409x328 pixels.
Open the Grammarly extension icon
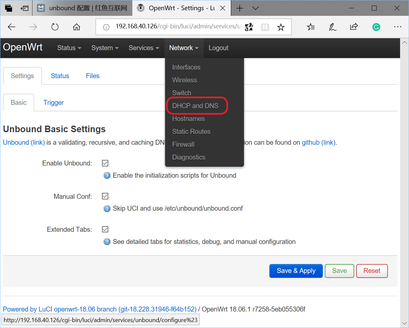pyautogui.click(x=376, y=27)
